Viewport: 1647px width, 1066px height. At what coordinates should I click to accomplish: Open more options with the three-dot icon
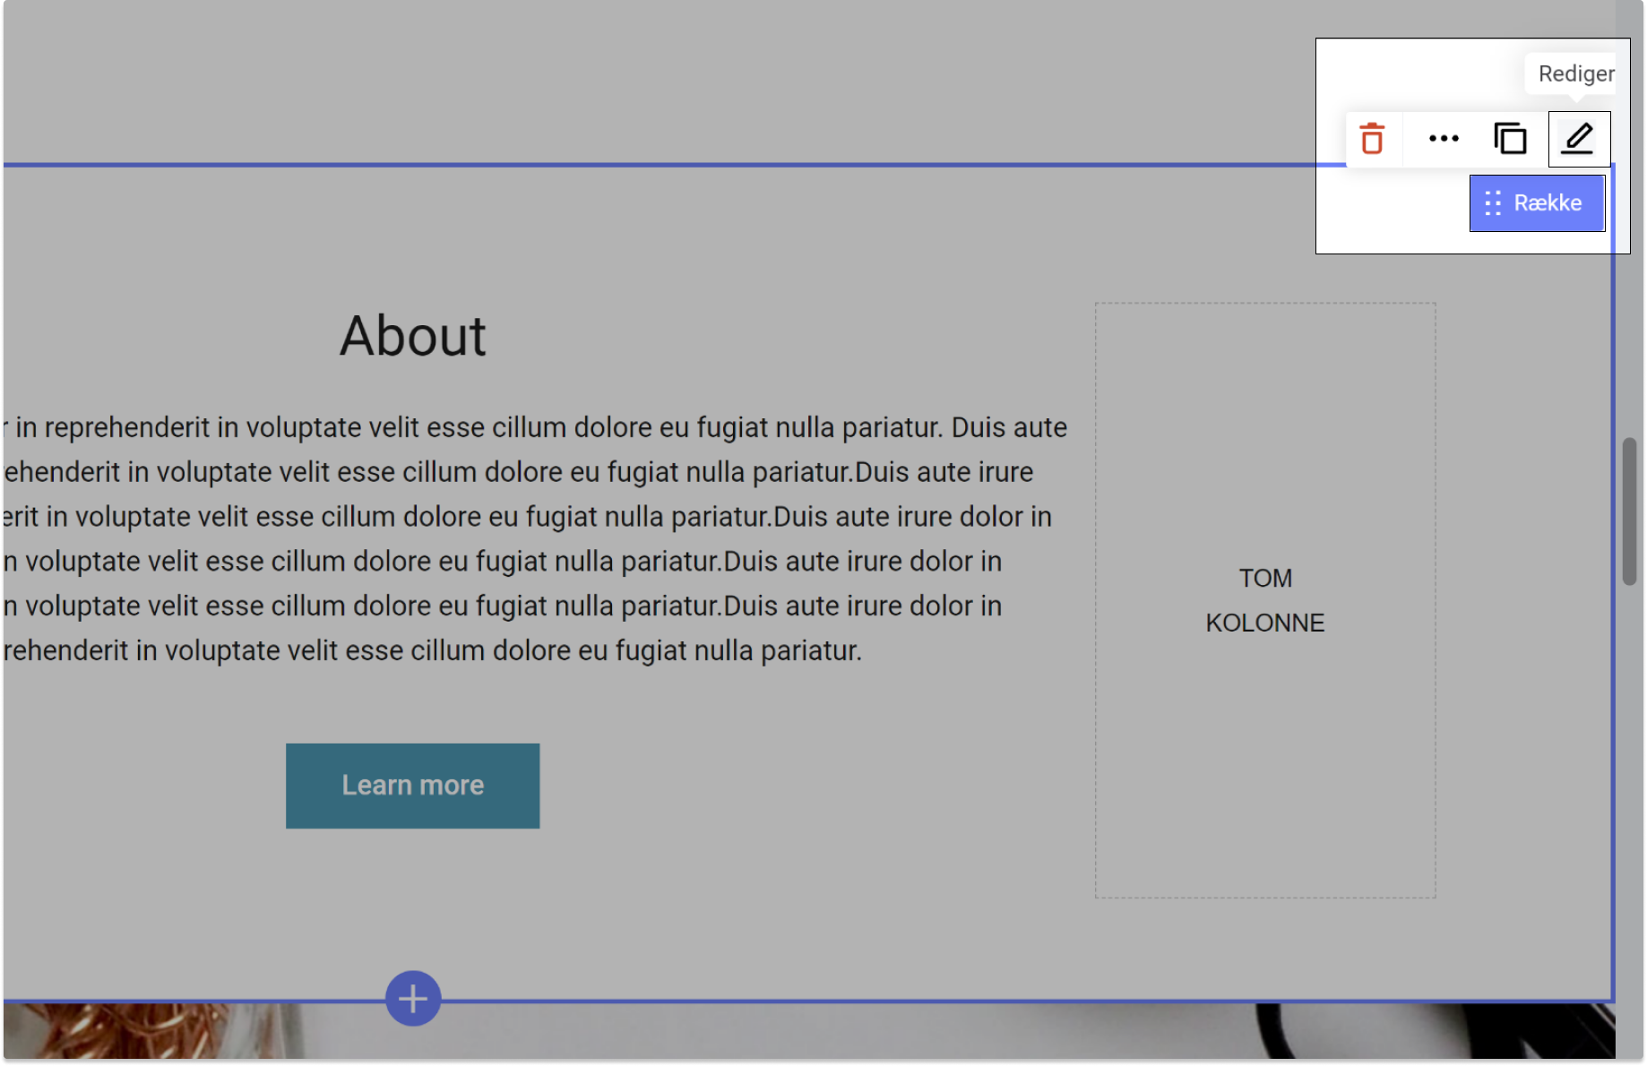tap(1444, 139)
